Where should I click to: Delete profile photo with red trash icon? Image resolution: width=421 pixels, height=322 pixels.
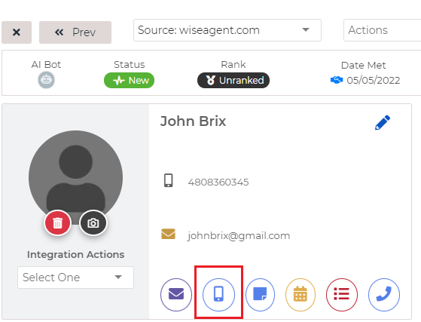pos(57,222)
